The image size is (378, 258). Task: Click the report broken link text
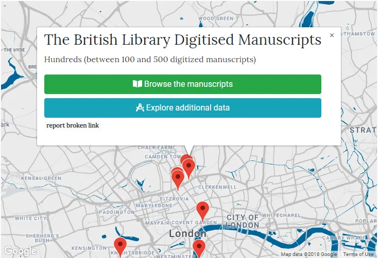click(x=73, y=125)
